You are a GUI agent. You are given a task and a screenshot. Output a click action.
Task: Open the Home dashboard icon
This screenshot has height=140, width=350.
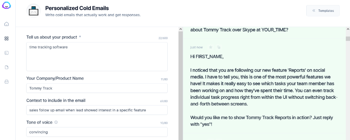pyautogui.click(x=6, y=24)
